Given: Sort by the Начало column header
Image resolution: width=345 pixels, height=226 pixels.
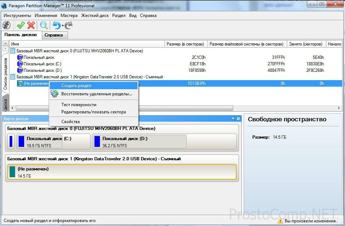Looking at the screenshot, I should pyautogui.click(x=334, y=44).
